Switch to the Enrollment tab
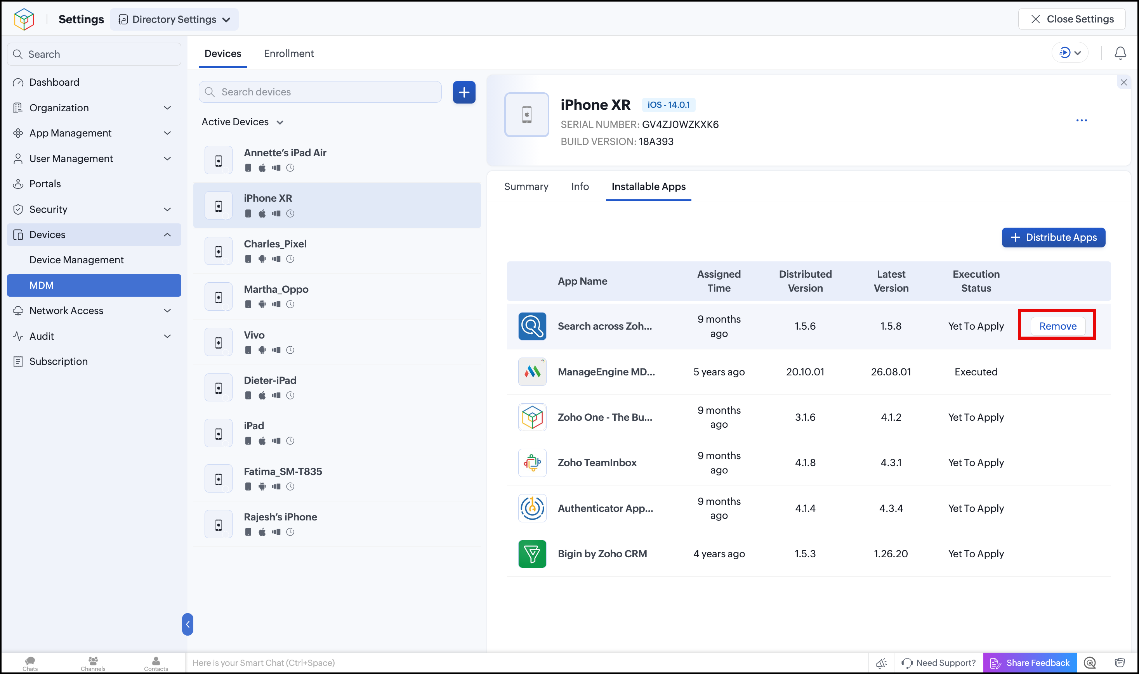Image resolution: width=1139 pixels, height=674 pixels. tap(288, 54)
